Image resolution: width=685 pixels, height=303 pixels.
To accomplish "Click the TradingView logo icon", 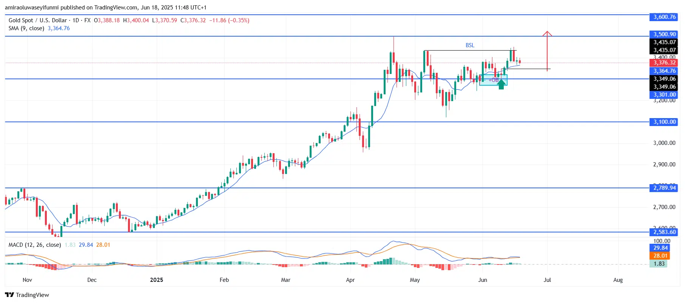I will 9,295.
